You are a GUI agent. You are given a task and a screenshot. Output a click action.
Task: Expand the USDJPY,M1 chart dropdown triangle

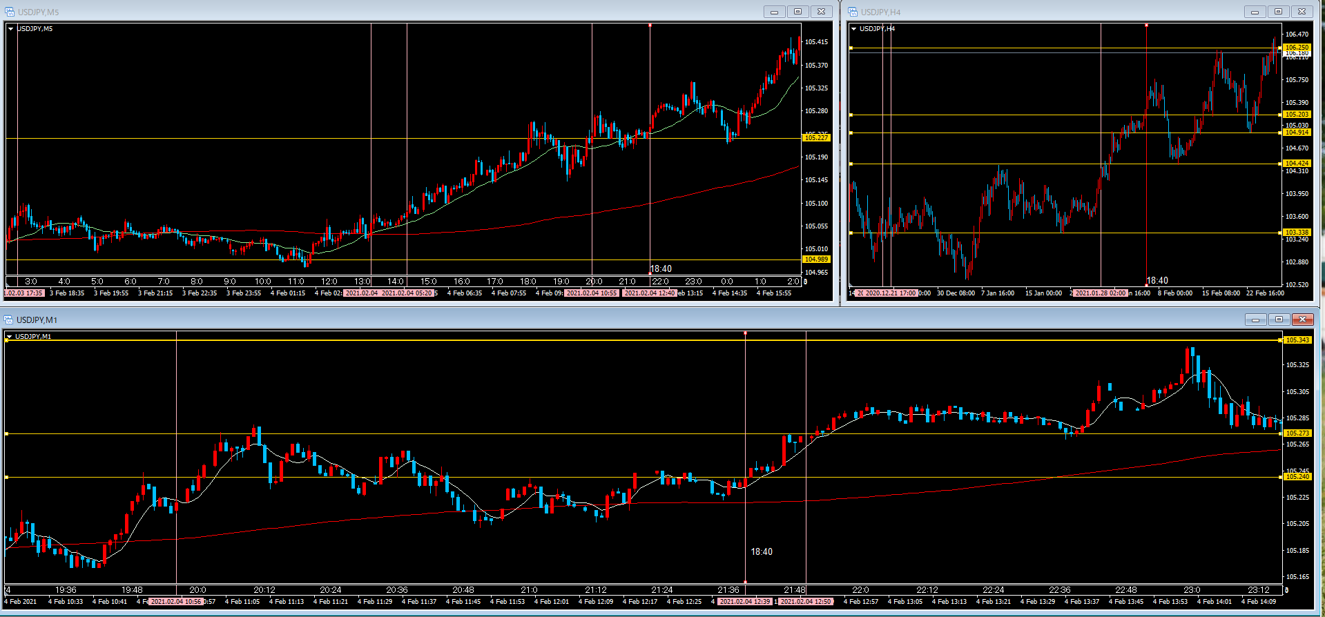point(9,337)
